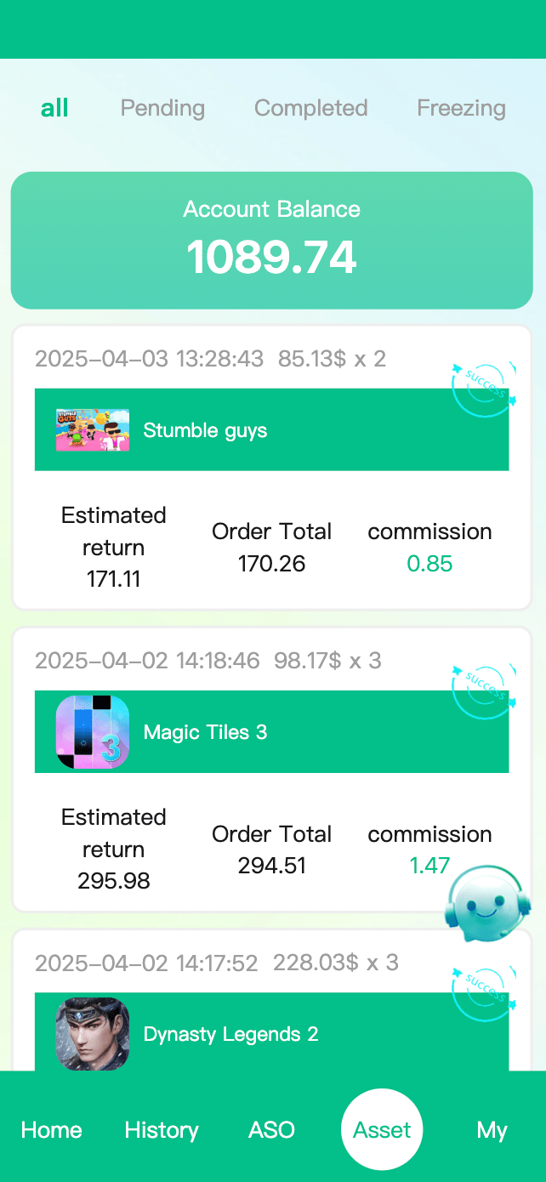Go to Home in bottom navigation
The image size is (546, 1182).
(52, 1130)
